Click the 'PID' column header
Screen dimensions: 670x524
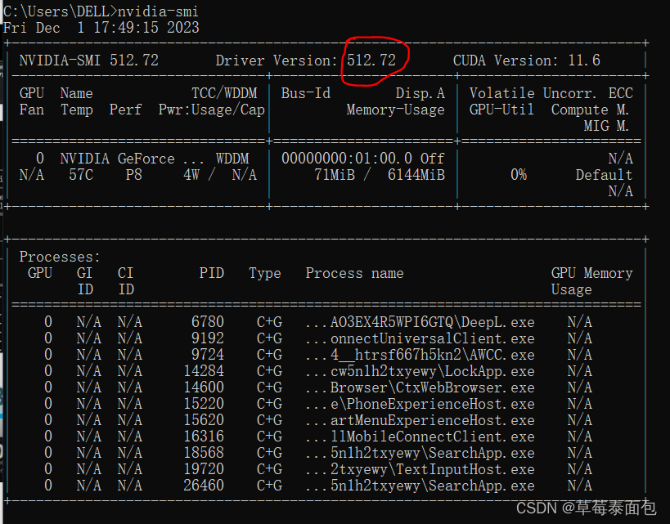(x=212, y=273)
